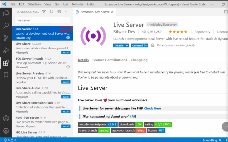Open the Search view in activity bar

[x=6, y=25]
